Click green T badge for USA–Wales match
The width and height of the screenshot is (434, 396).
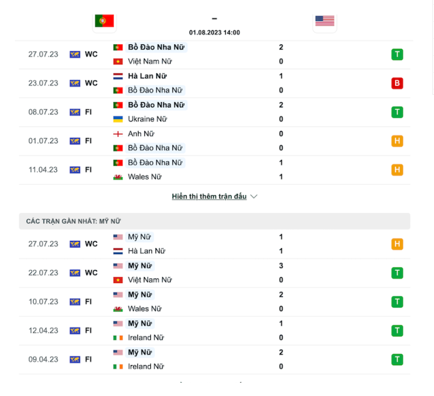click(x=397, y=302)
